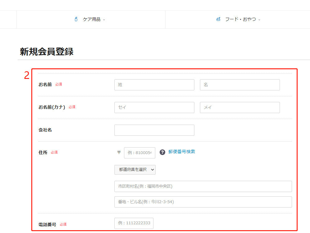Open the 都道府県を選択 prefecture dropdown
Image resolution: width=310 pixels, height=233 pixels.
(135, 170)
